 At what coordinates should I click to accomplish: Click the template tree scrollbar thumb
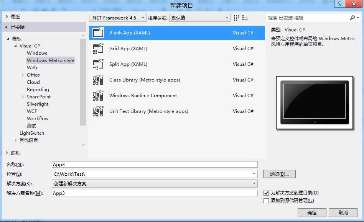pyautogui.click(x=83, y=82)
